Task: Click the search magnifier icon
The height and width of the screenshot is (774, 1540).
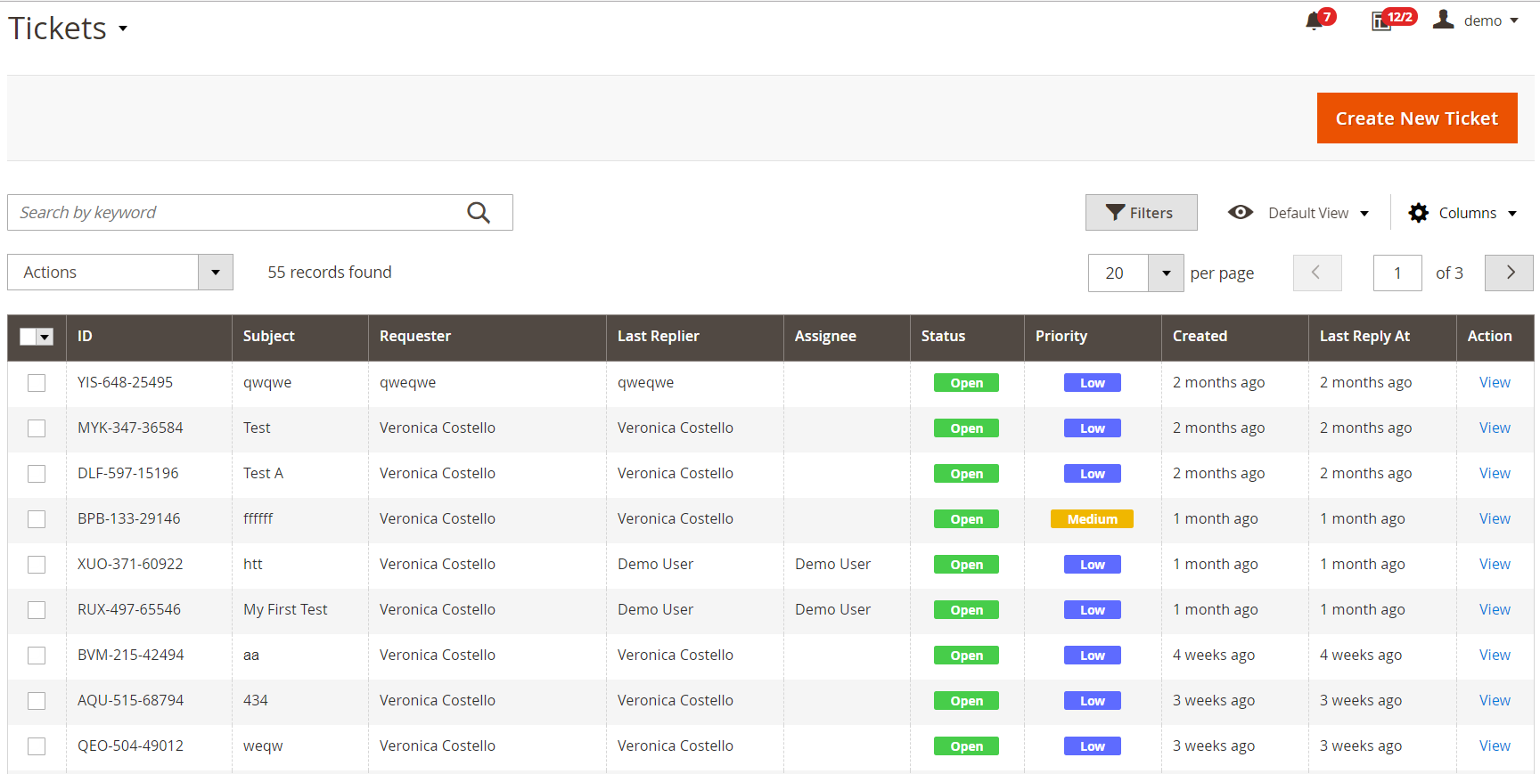Action: 479,213
